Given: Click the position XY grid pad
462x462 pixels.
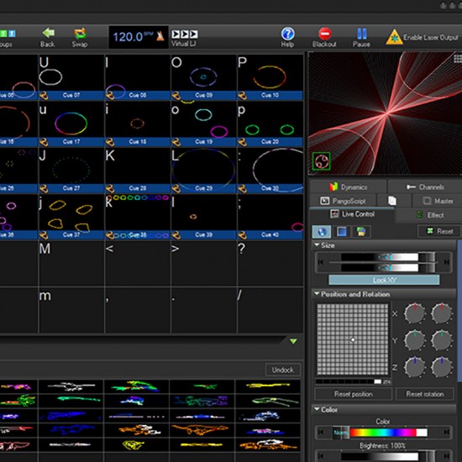Looking at the screenshot, I should (x=353, y=339).
